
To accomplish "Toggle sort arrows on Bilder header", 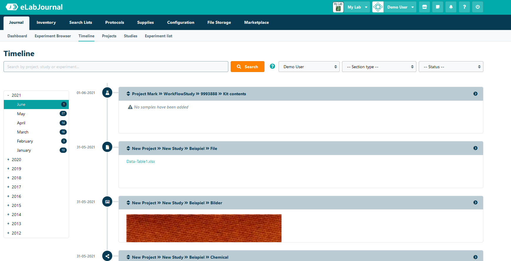I will 128,203.
